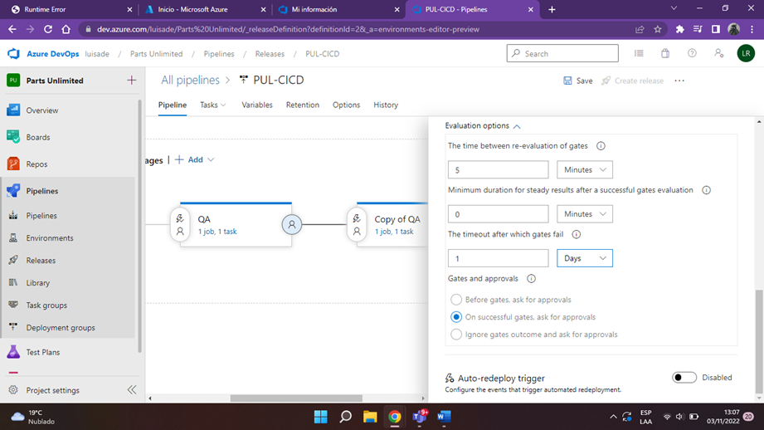Open QA stage post-deployment conditions icon
Screen dimensions: 764x430
pyautogui.click(x=292, y=224)
